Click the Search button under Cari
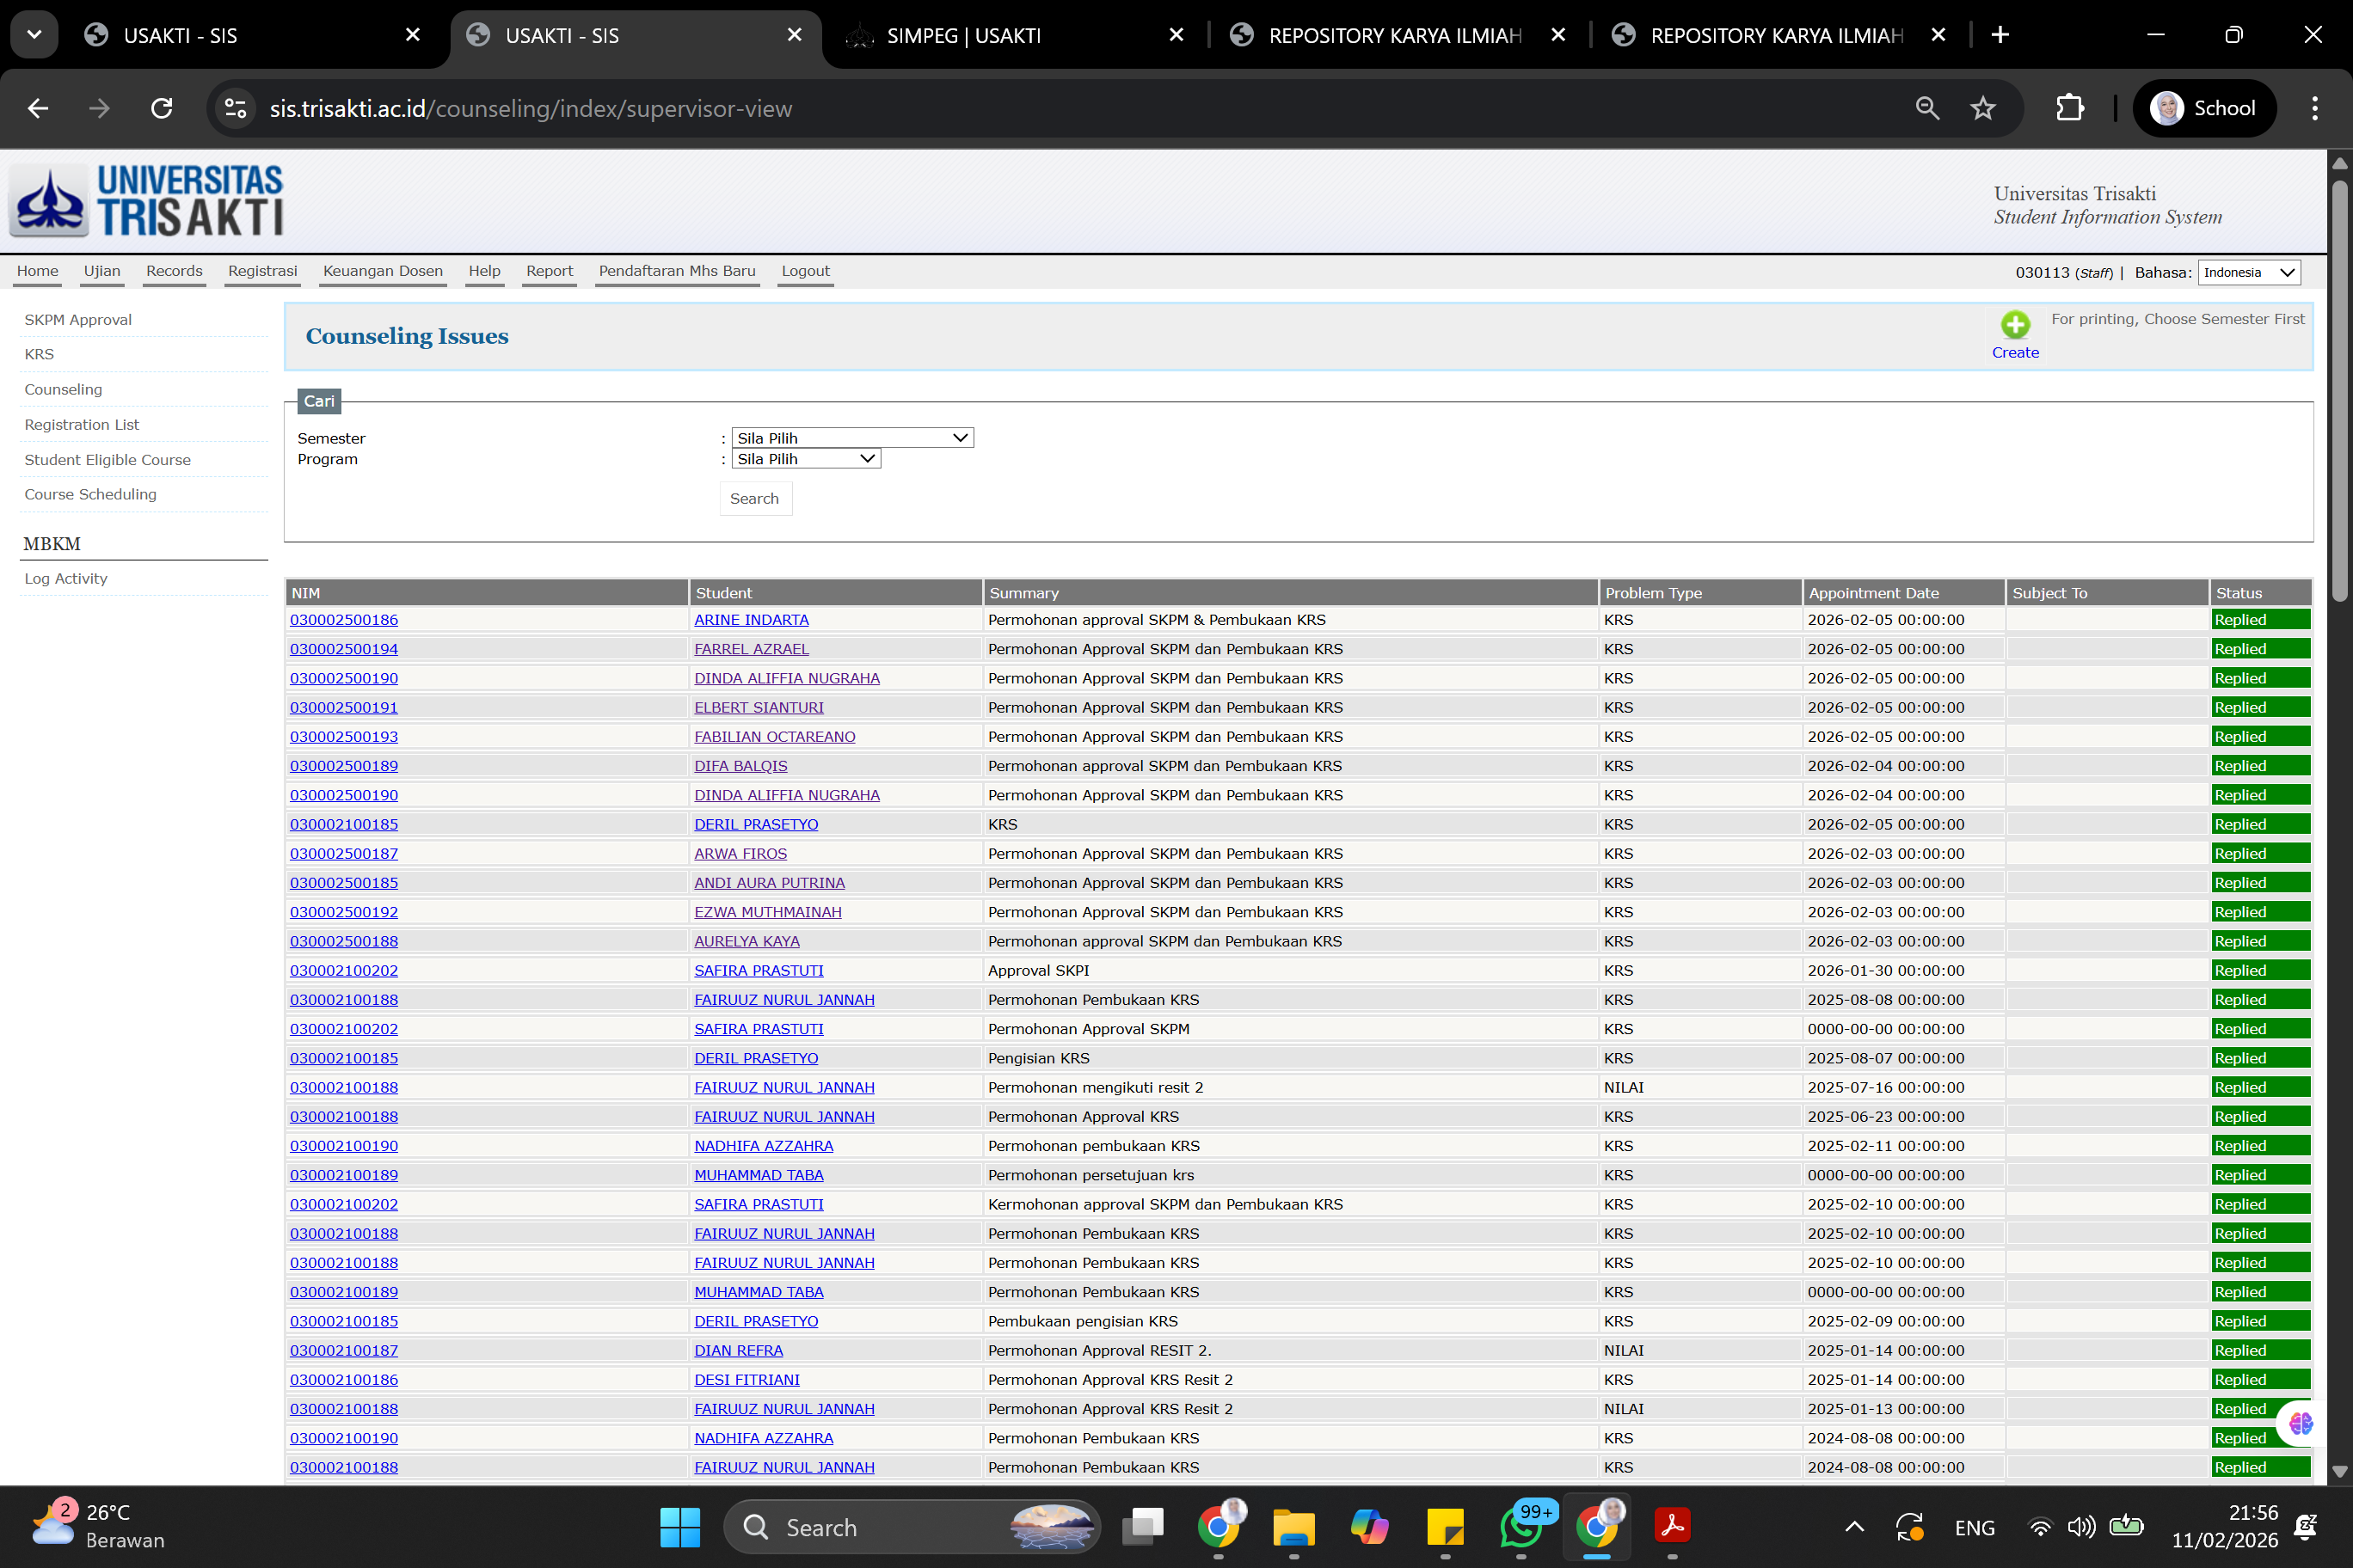 pyautogui.click(x=754, y=498)
